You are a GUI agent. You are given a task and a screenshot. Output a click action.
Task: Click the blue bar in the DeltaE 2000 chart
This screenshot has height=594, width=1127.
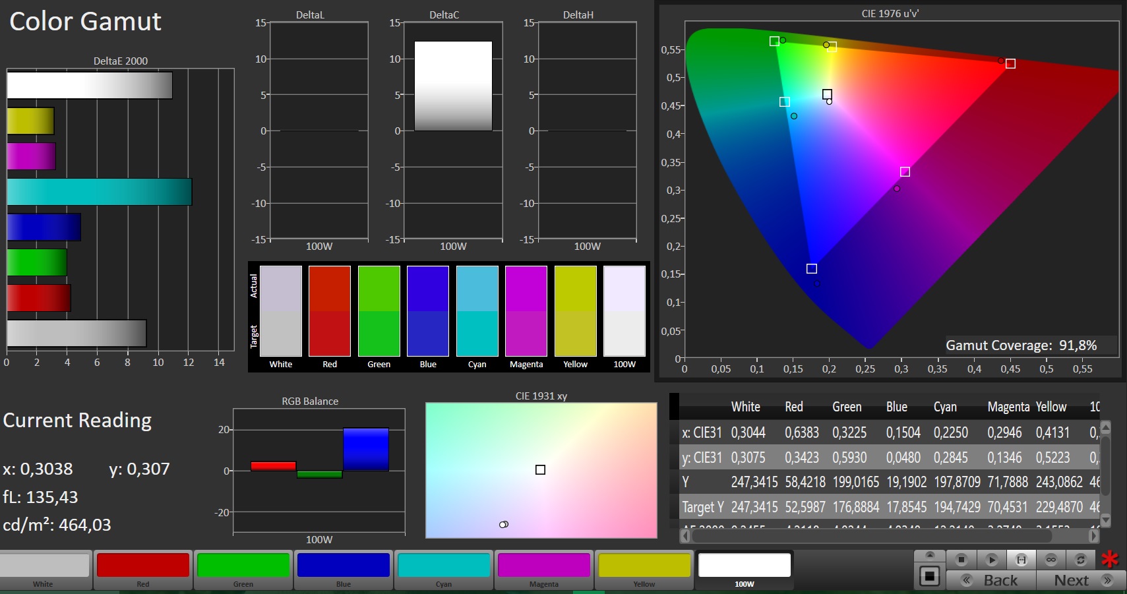coord(44,227)
